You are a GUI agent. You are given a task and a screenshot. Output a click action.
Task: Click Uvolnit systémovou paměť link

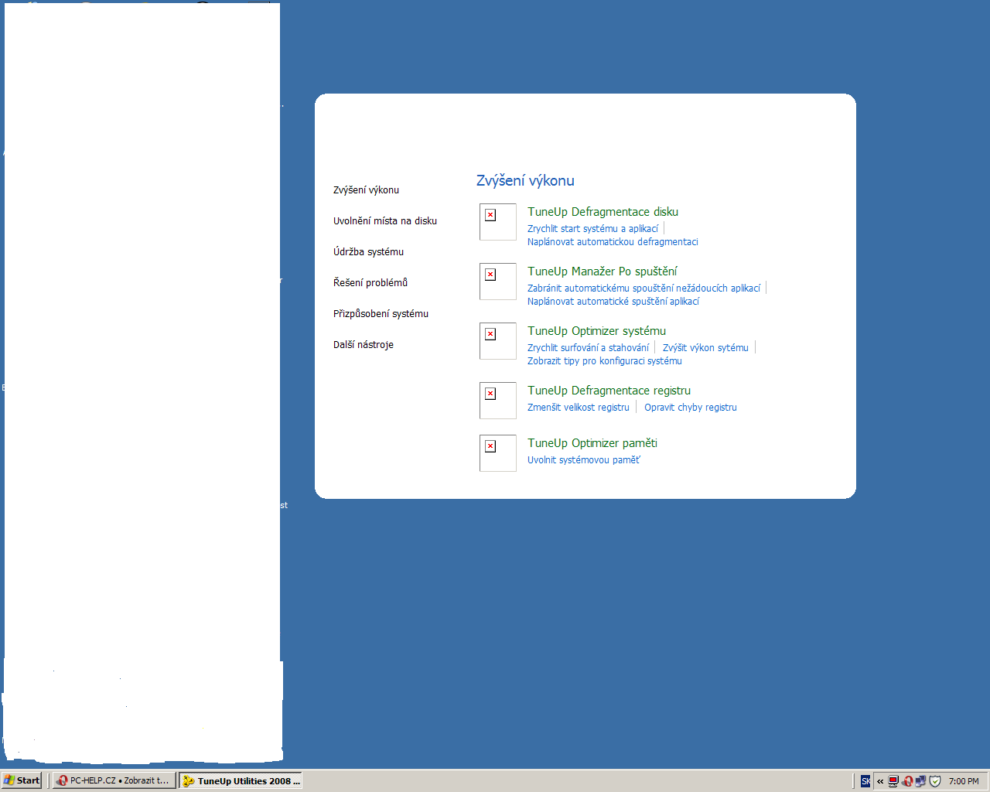pos(584,460)
